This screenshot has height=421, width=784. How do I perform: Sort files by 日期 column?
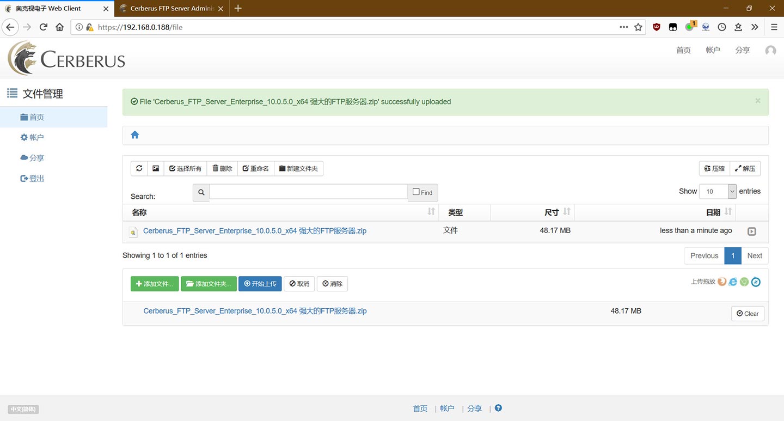click(x=655, y=212)
